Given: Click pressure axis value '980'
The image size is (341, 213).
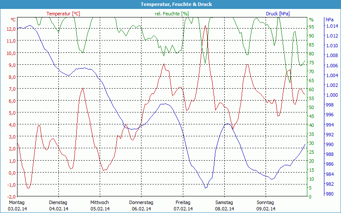Looking at the screenshot, I should click(x=330, y=194).
